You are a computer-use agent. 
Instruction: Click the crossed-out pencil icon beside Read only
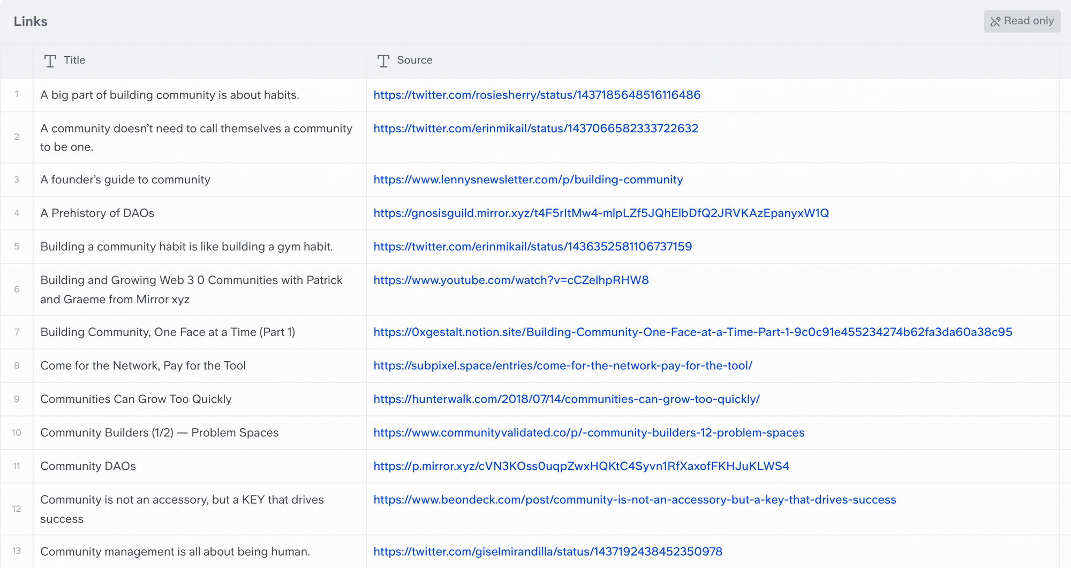tap(995, 21)
